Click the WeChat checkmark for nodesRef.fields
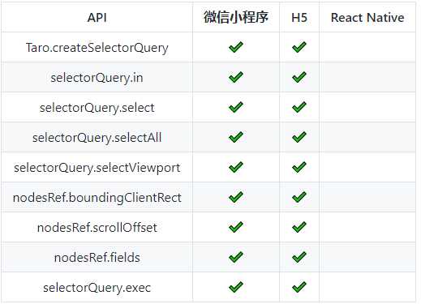Screen dimensions: 421x304 point(236,257)
